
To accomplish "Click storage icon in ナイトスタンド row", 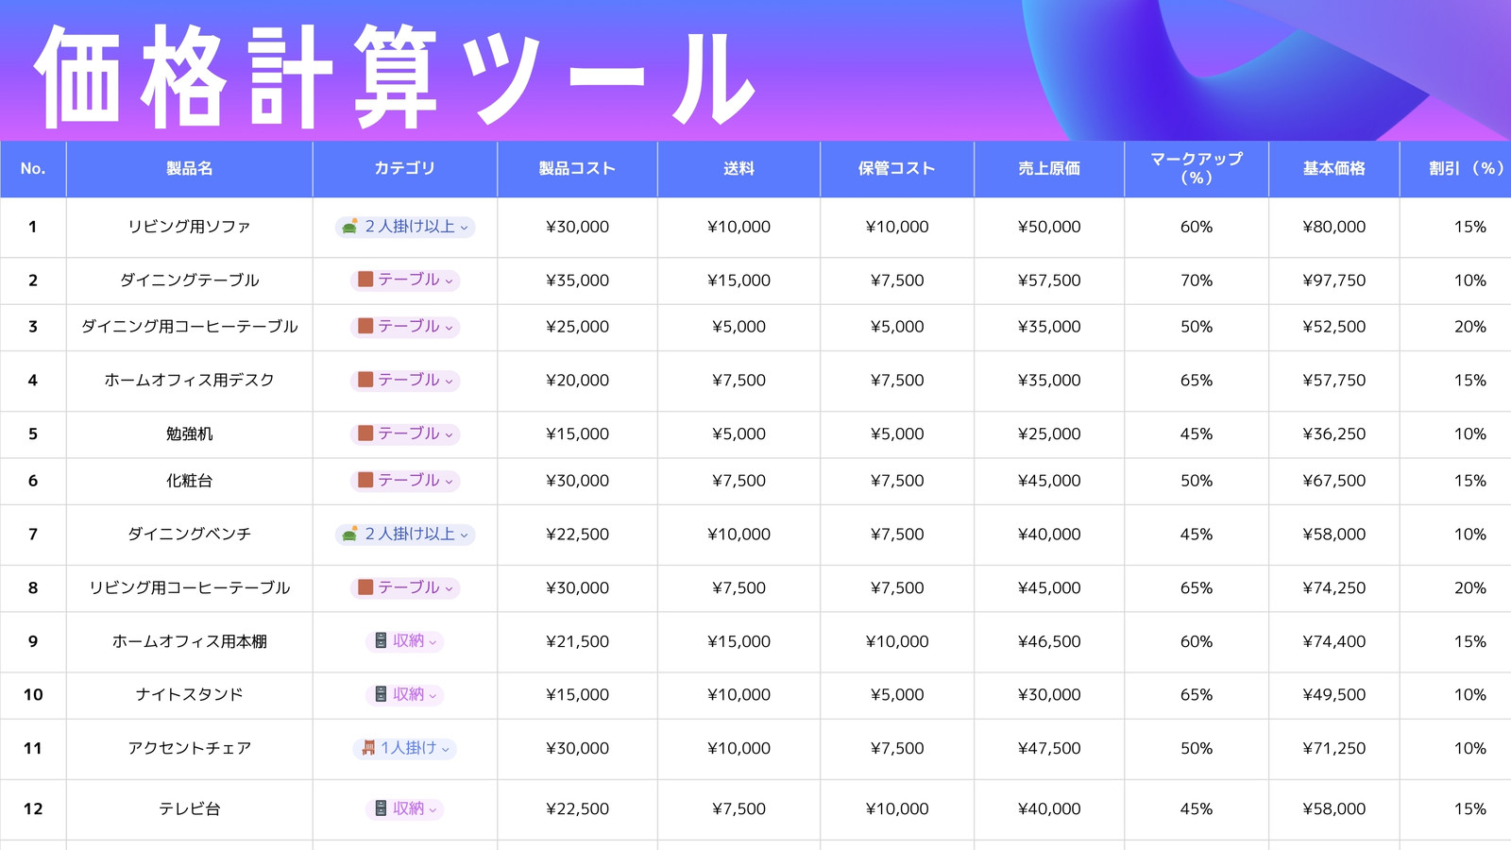I will click(x=381, y=694).
